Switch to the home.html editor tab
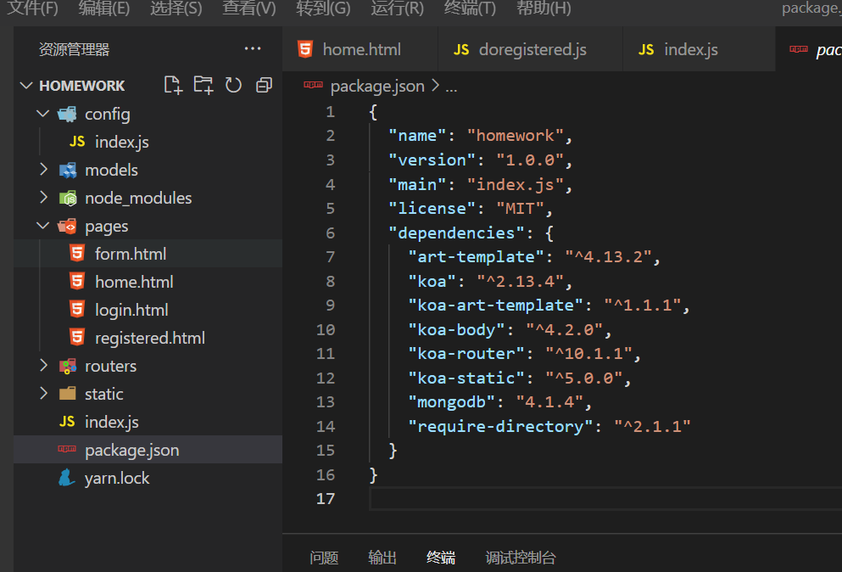The width and height of the screenshot is (842, 572). (x=360, y=49)
